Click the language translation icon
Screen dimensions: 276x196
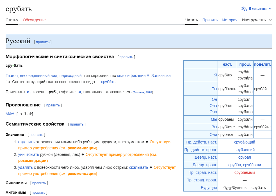click(x=244, y=9)
